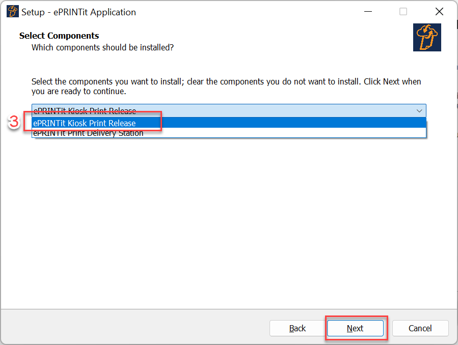
Task: Close the ePRINTit Setup window
Action: coord(439,12)
